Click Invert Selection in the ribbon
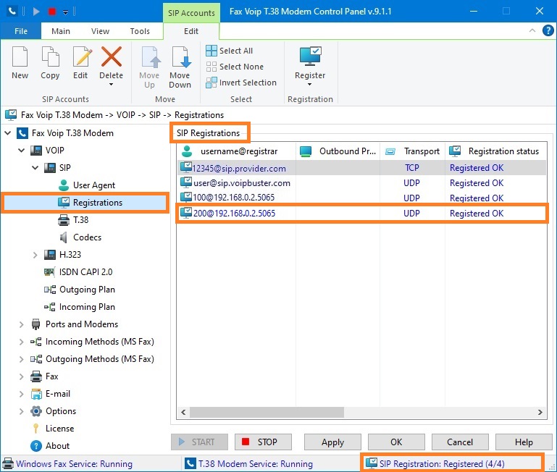This screenshot has height=472, width=557. coord(241,83)
